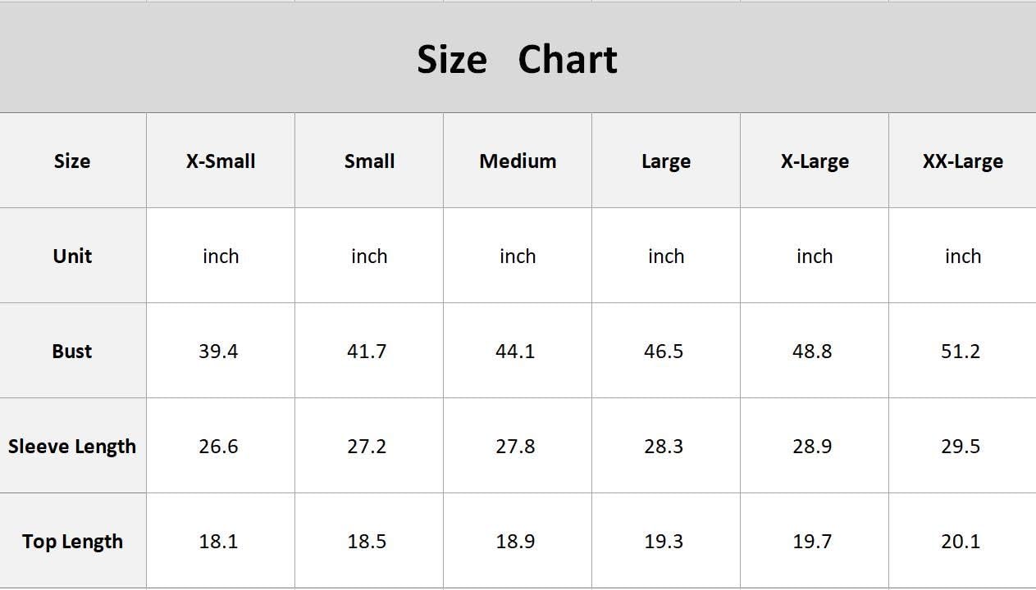Screen dimensions: 1036x590
Task: Select the Top Length row label
Action: click(73, 541)
